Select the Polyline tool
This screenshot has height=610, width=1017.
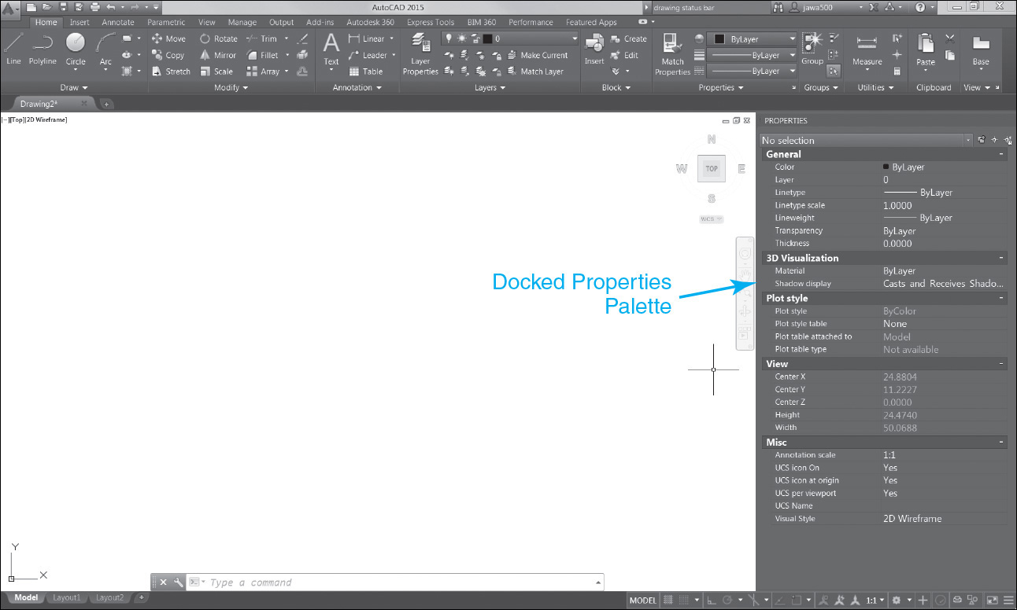pos(43,48)
